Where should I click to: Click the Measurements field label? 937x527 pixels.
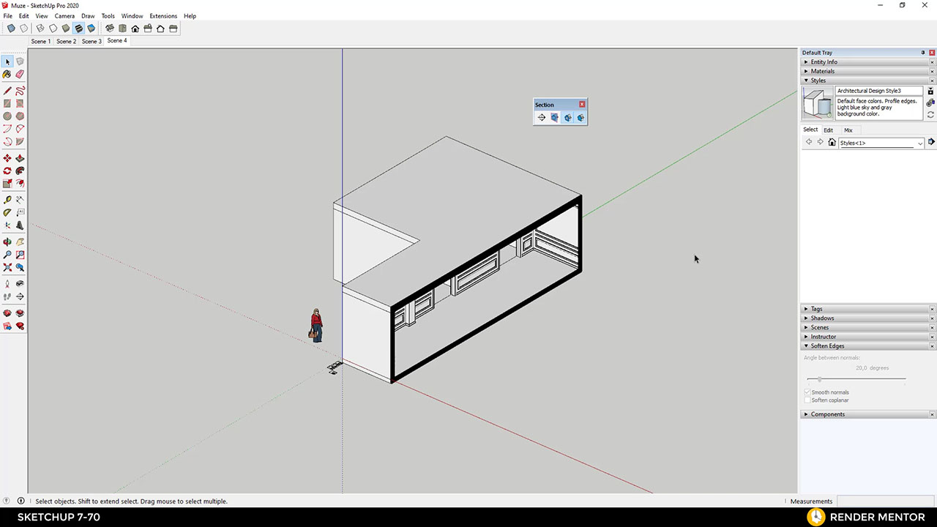811,501
